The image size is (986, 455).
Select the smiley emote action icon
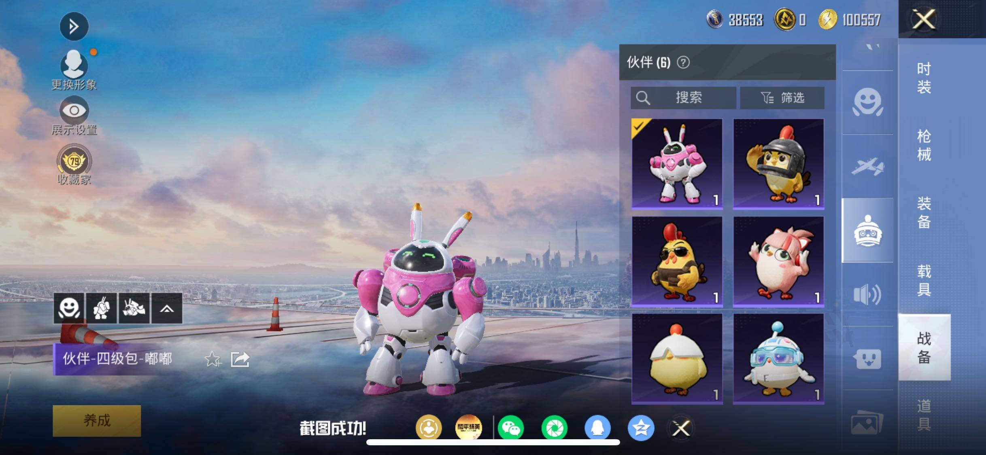69,309
